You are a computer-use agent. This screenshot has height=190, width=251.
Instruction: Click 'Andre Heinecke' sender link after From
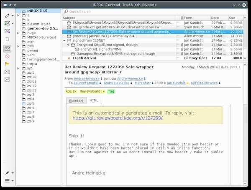(87, 79)
